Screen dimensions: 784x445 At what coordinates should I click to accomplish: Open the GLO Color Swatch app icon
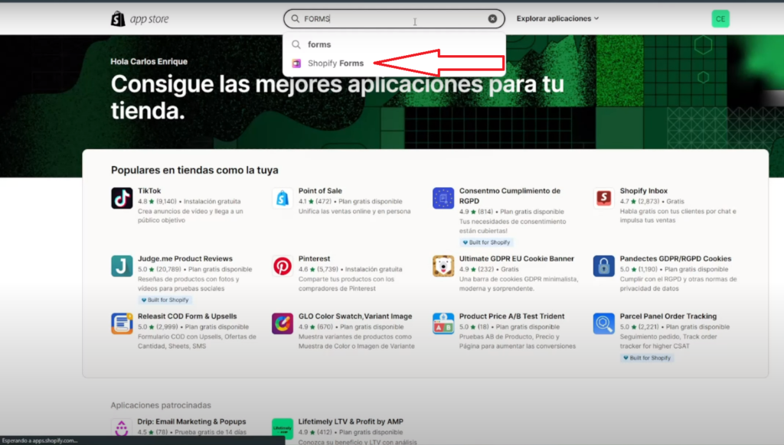coord(283,323)
